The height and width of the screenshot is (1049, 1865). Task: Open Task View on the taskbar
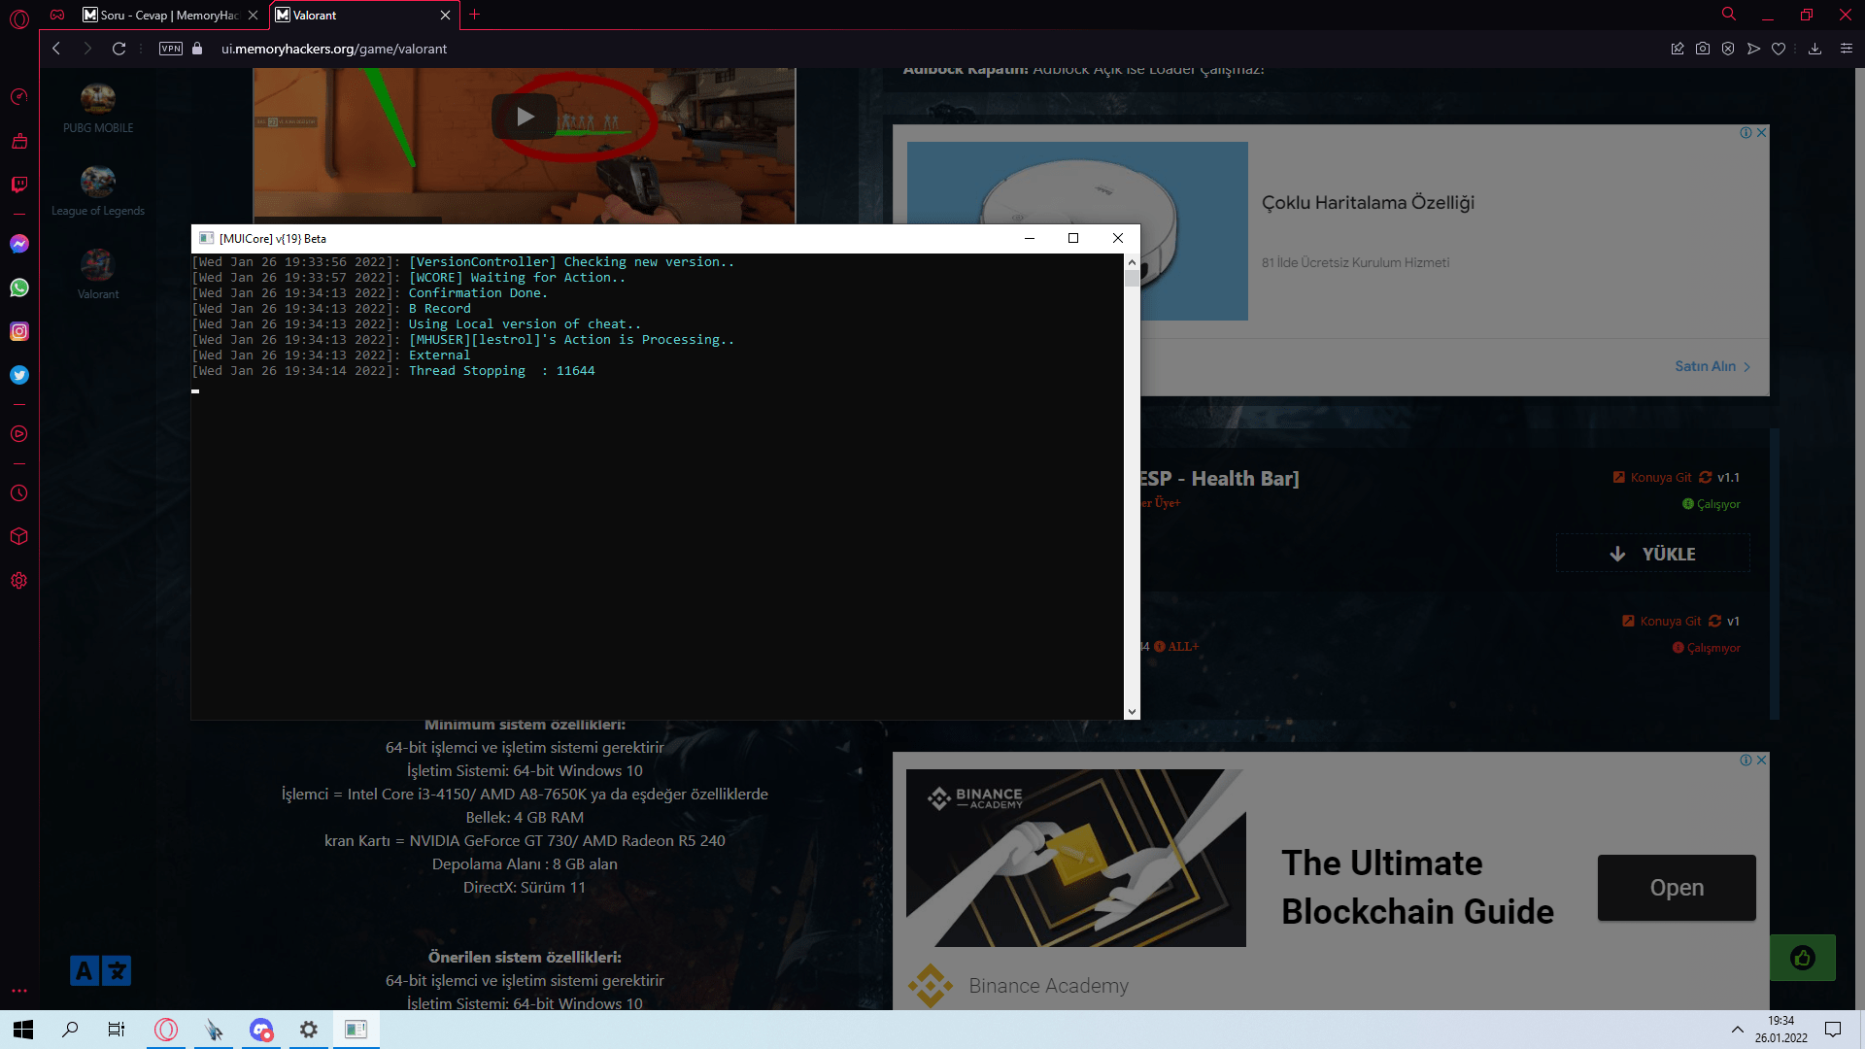pyautogui.click(x=117, y=1030)
